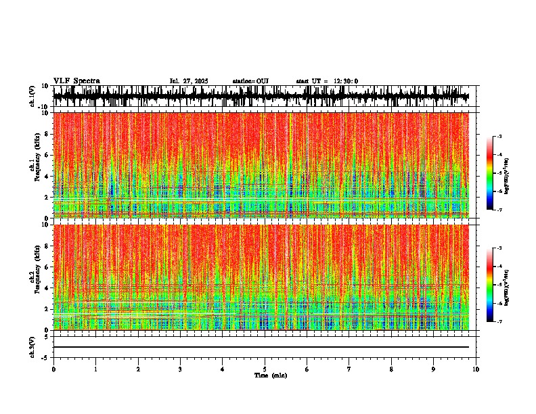
Task: Click the ch.2 frequency spectrogram plot
Action: point(261,277)
